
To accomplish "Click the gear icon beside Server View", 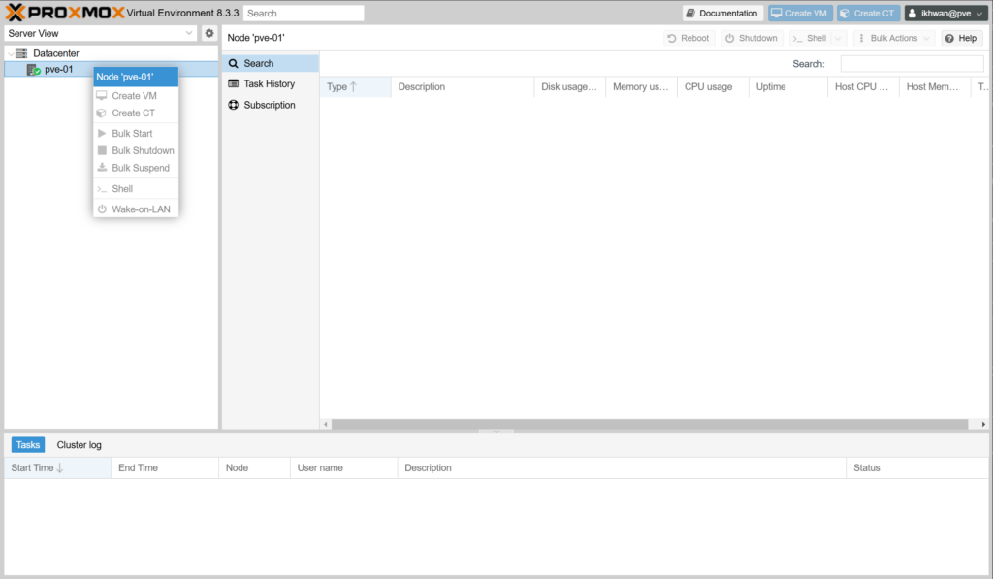I will pyautogui.click(x=208, y=33).
